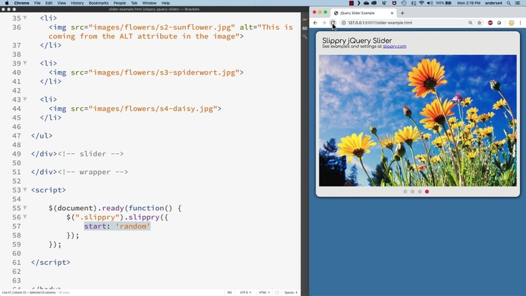Viewport: 526px width, 296px height.
Task: Click the Live Preview lightning icon in Brackets
Action: [304, 20]
